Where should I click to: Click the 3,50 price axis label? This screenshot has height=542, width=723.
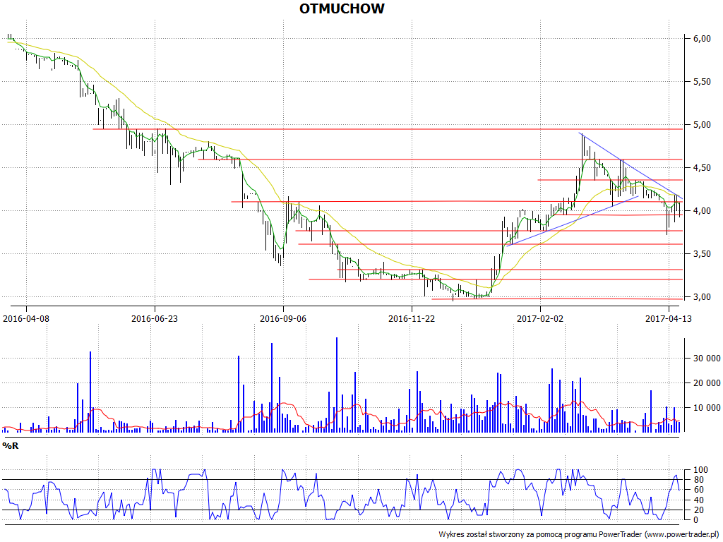click(x=701, y=253)
